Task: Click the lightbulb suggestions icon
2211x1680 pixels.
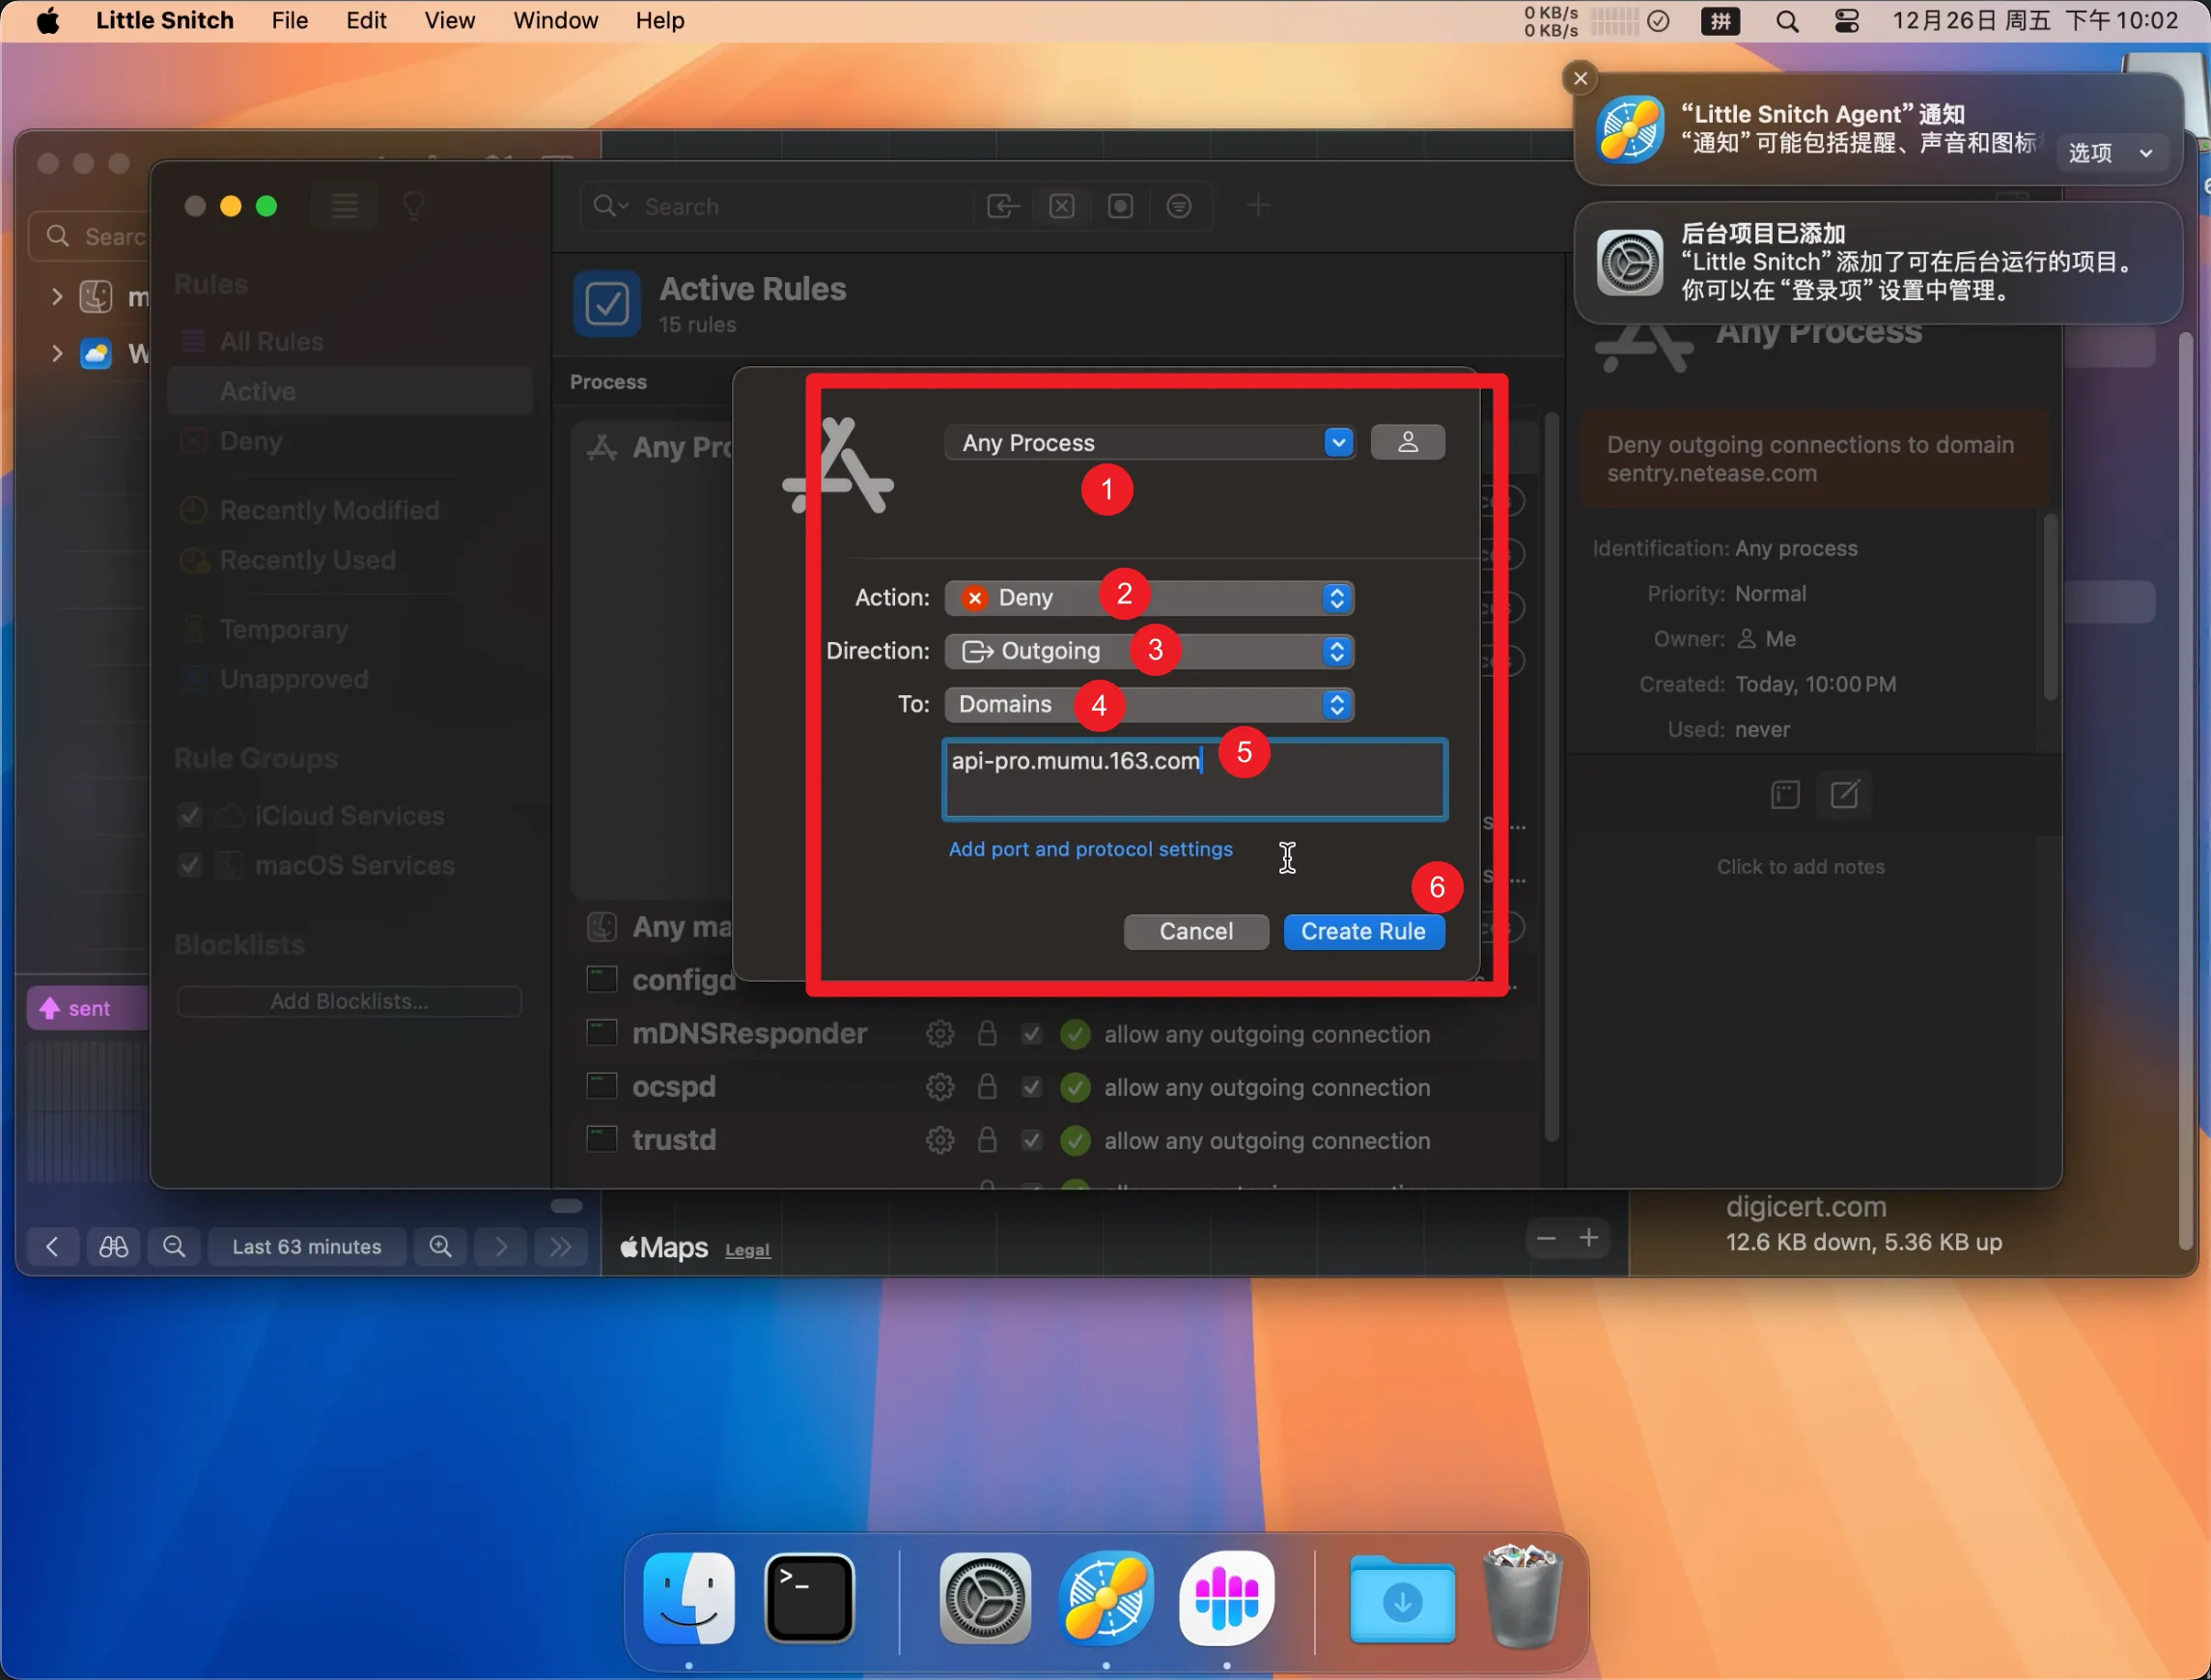Action: point(413,206)
